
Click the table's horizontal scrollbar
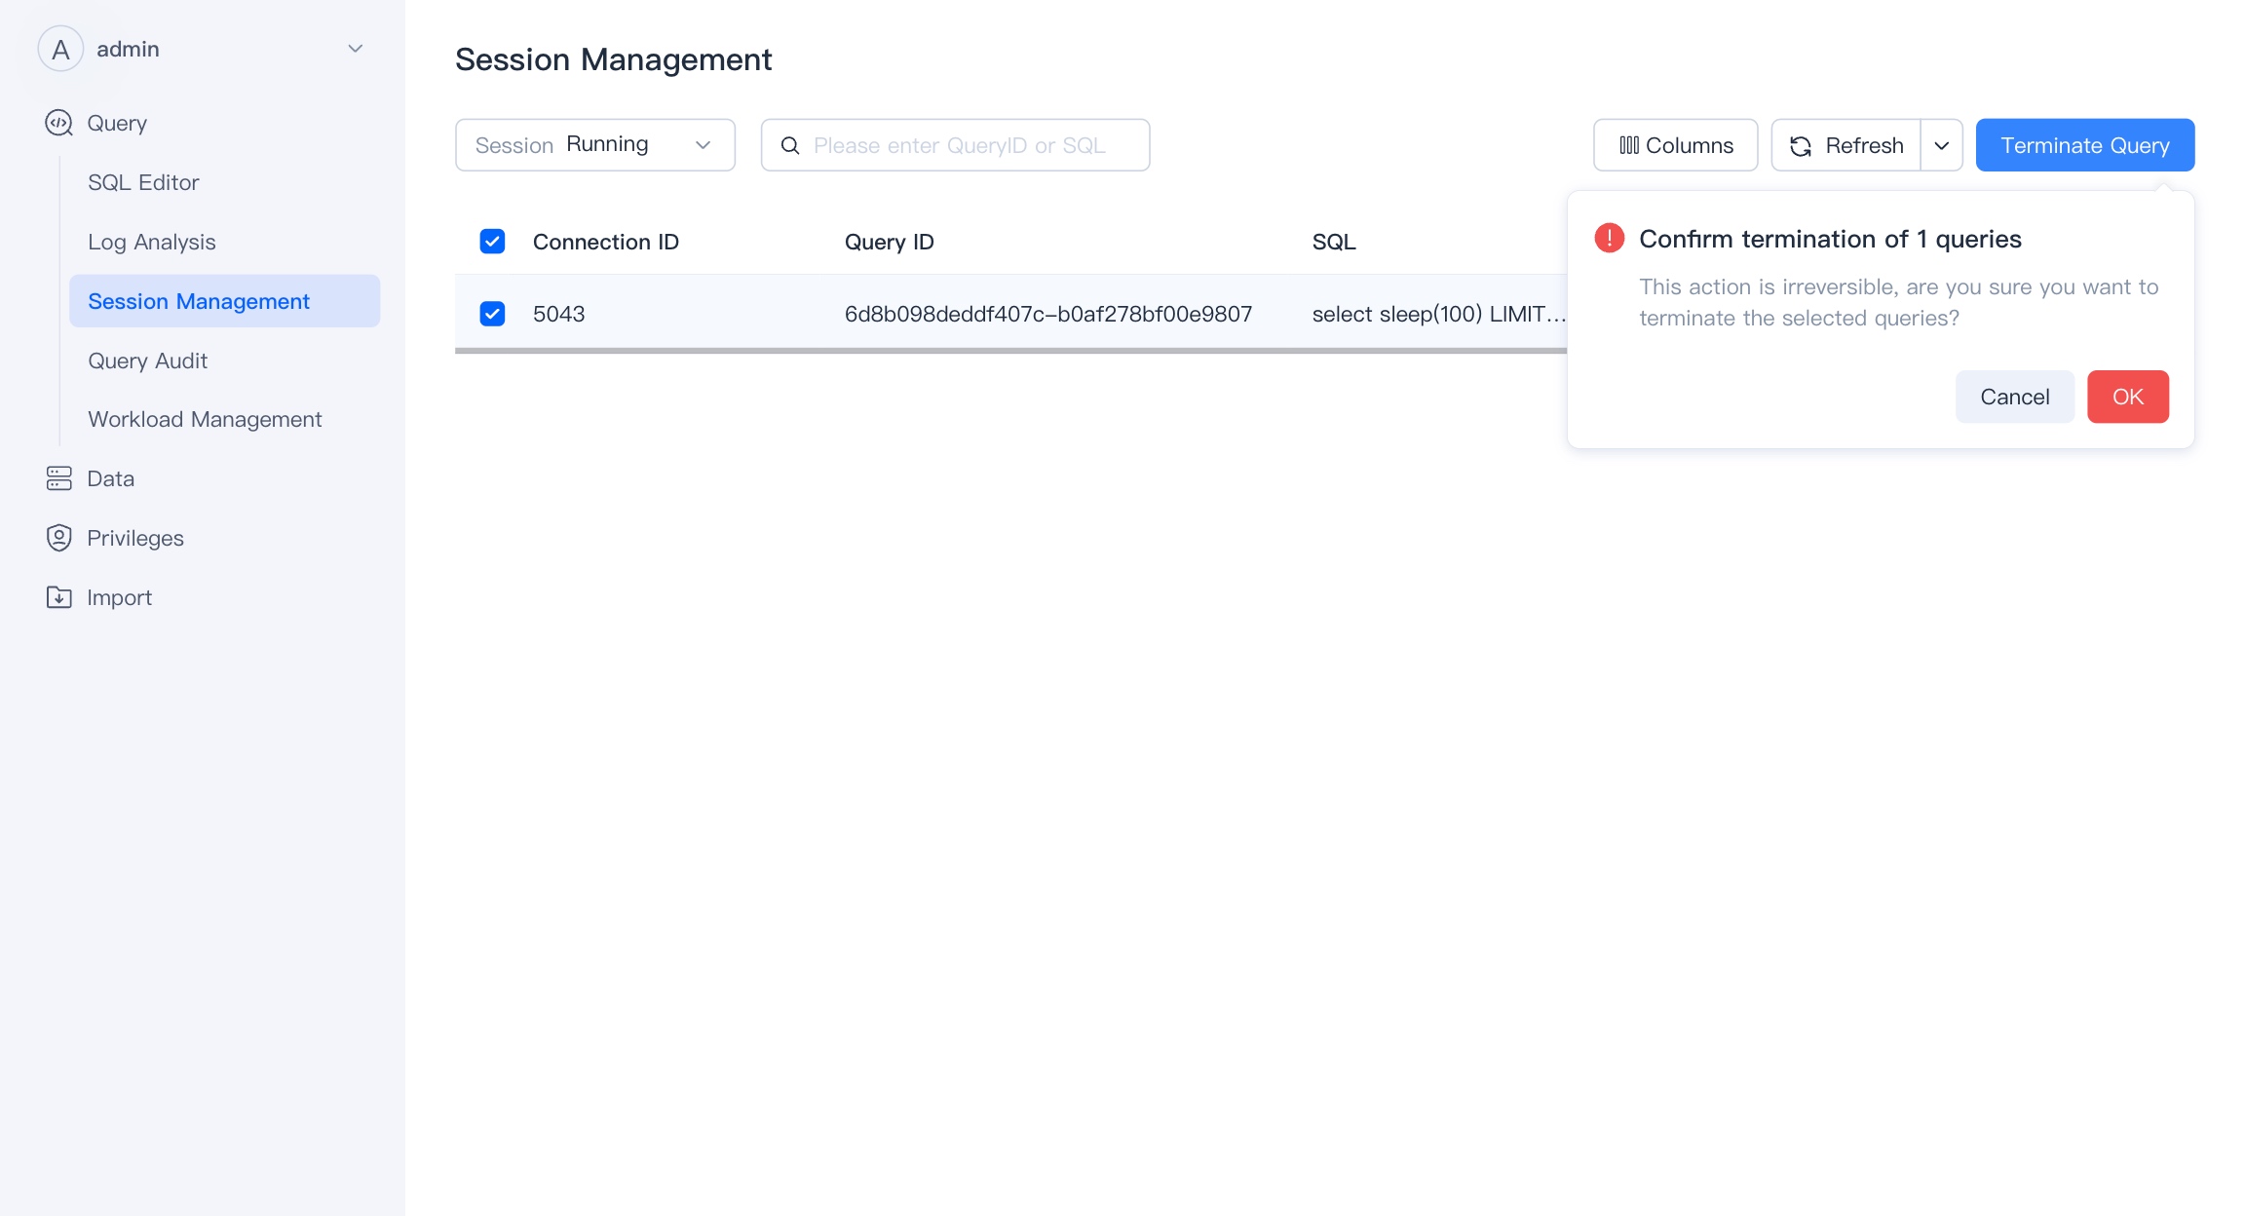click(1009, 351)
